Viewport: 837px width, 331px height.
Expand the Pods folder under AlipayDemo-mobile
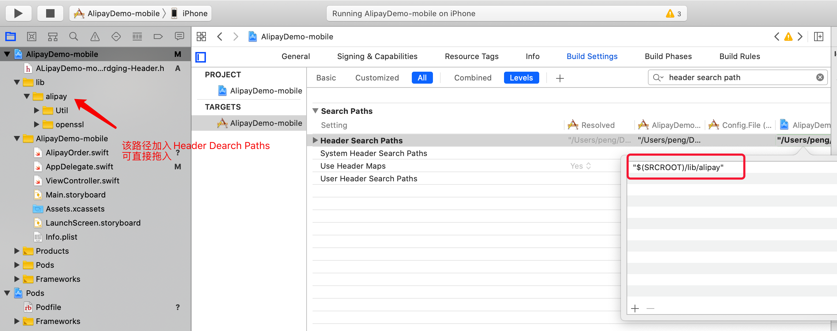click(x=17, y=265)
